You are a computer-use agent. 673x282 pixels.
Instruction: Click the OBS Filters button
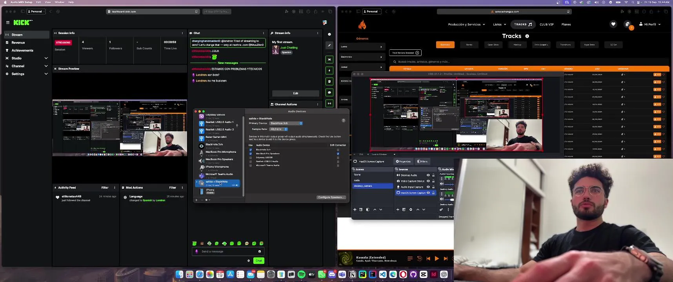click(x=422, y=161)
